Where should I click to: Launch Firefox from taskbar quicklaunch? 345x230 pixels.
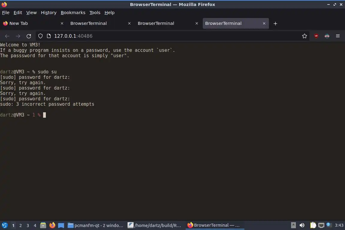tap(52, 226)
